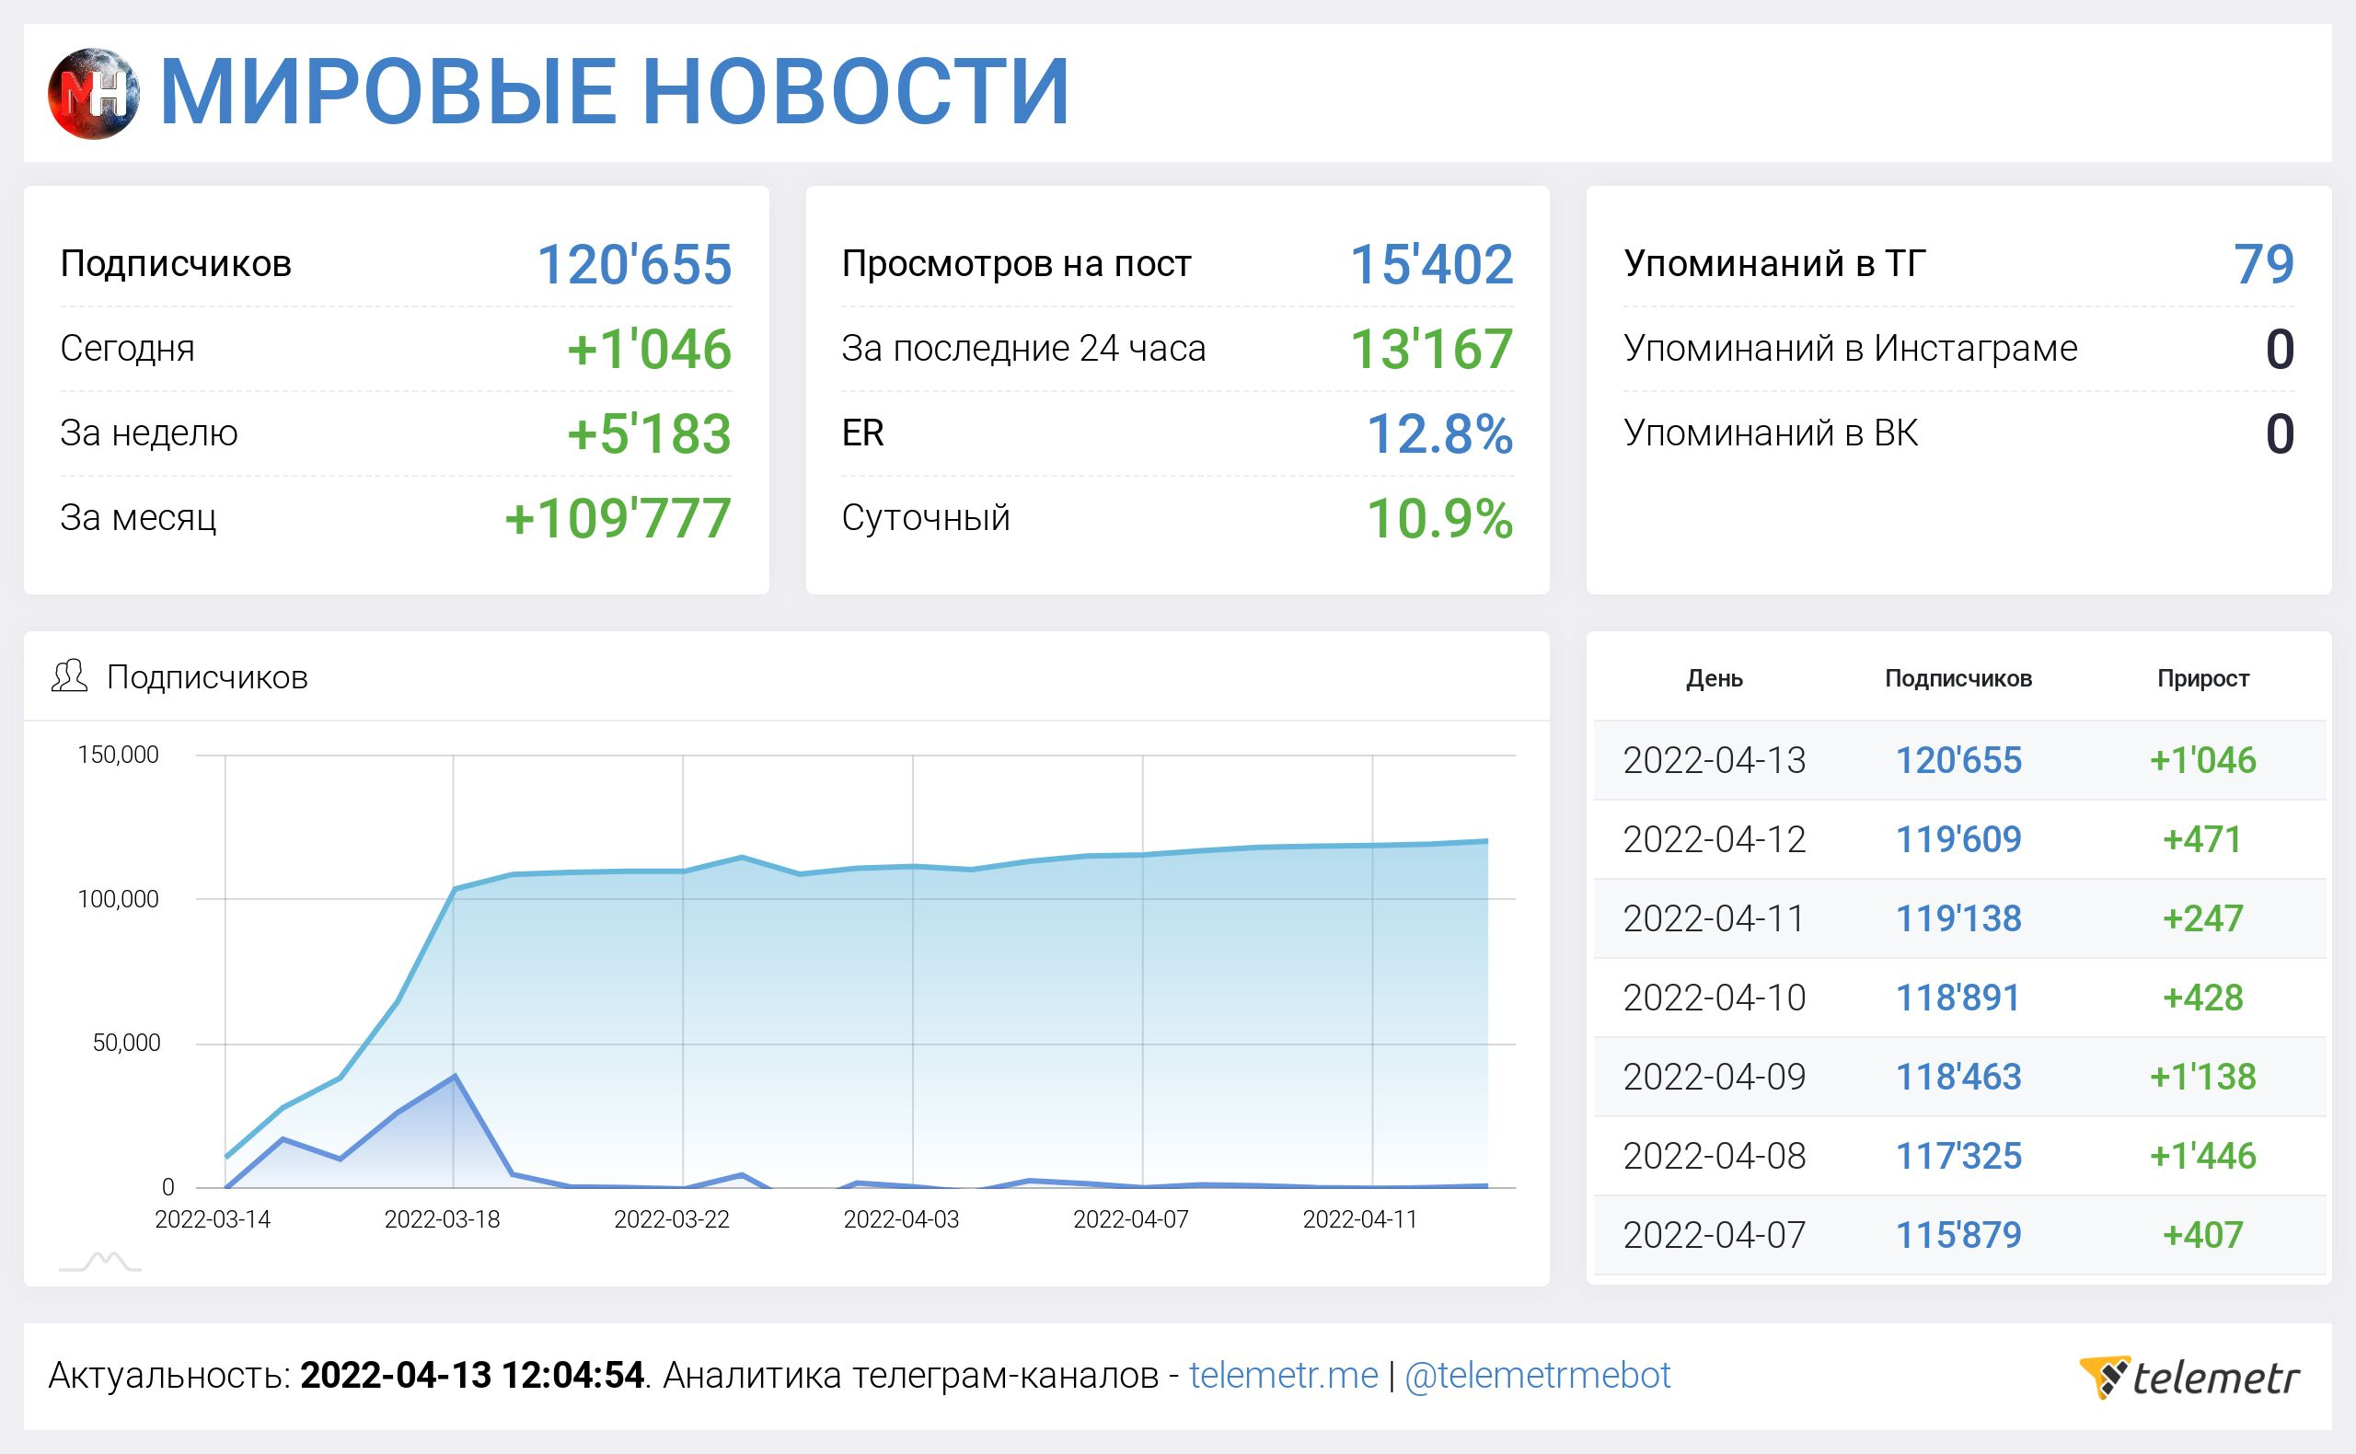
Task: Click the Подписчиков chart panel title
Action: [x=207, y=677]
